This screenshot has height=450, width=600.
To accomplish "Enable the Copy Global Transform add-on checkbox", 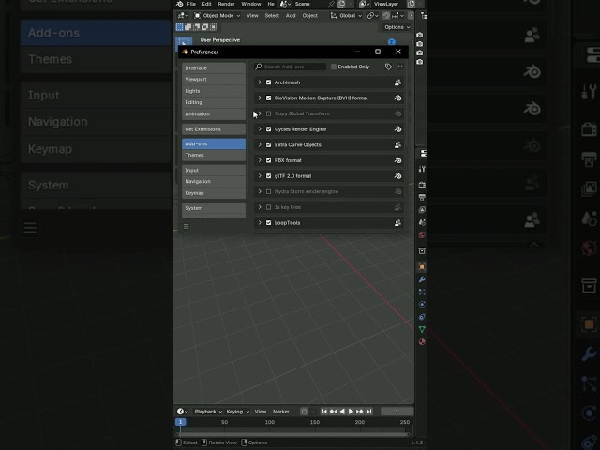I will [x=269, y=113].
